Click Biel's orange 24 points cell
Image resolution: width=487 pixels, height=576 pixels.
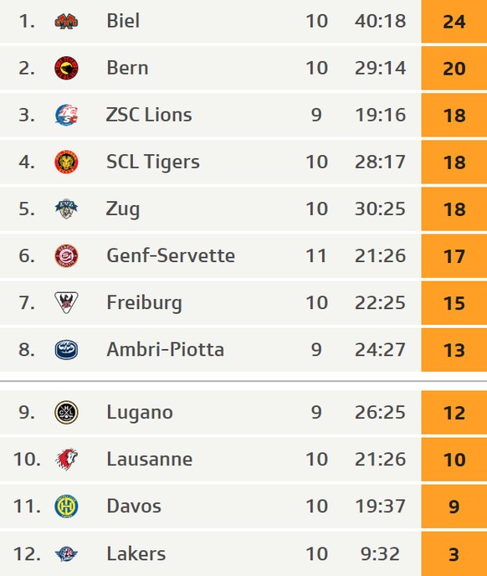pyautogui.click(x=454, y=21)
